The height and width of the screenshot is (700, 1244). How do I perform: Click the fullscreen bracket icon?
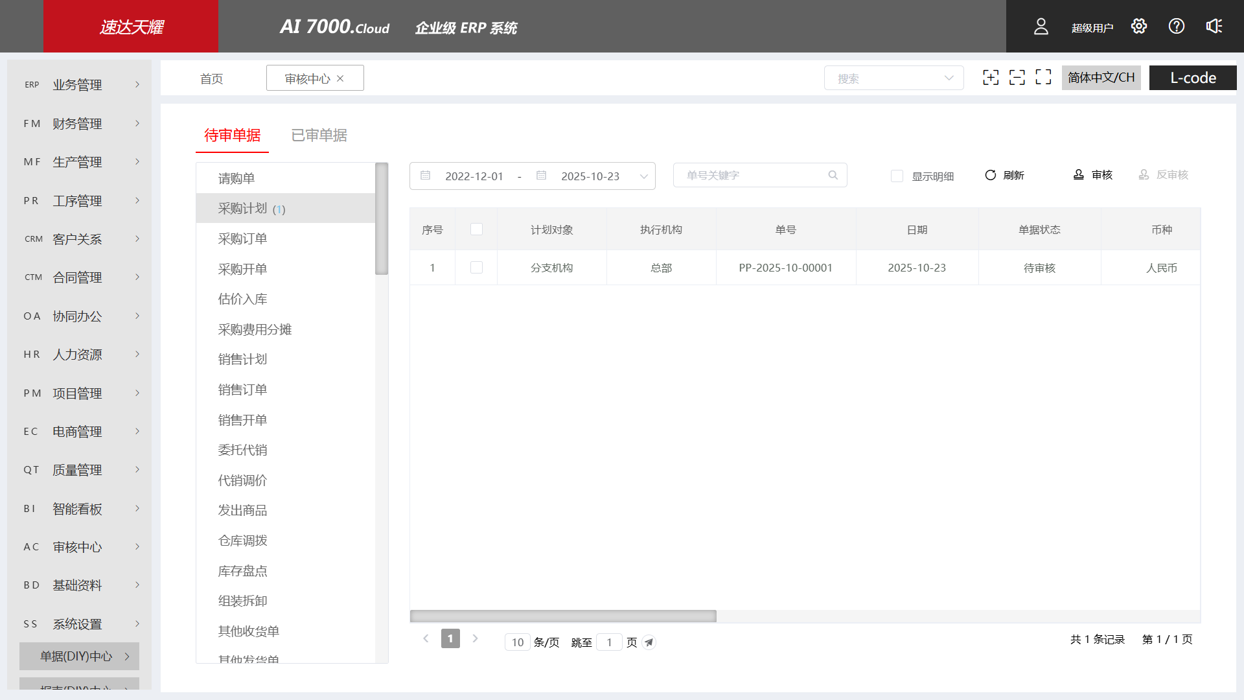1043,77
